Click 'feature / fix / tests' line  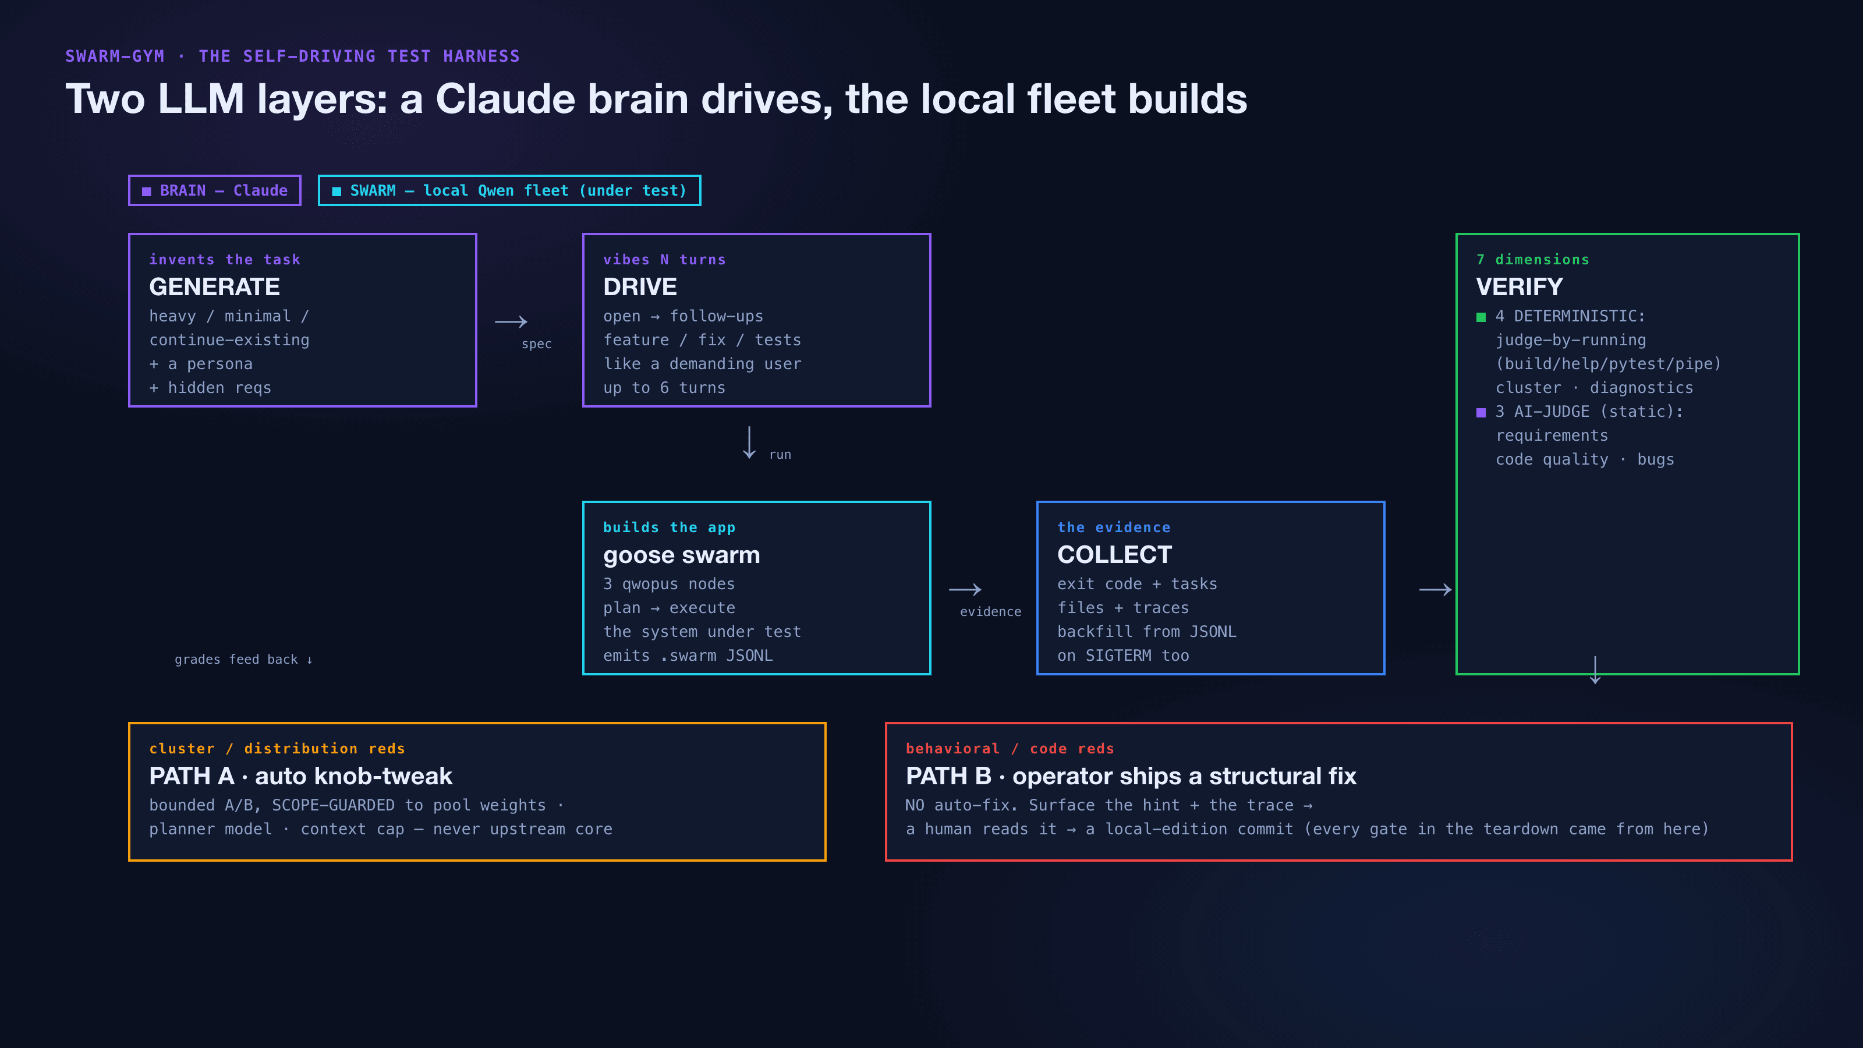tap(702, 341)
